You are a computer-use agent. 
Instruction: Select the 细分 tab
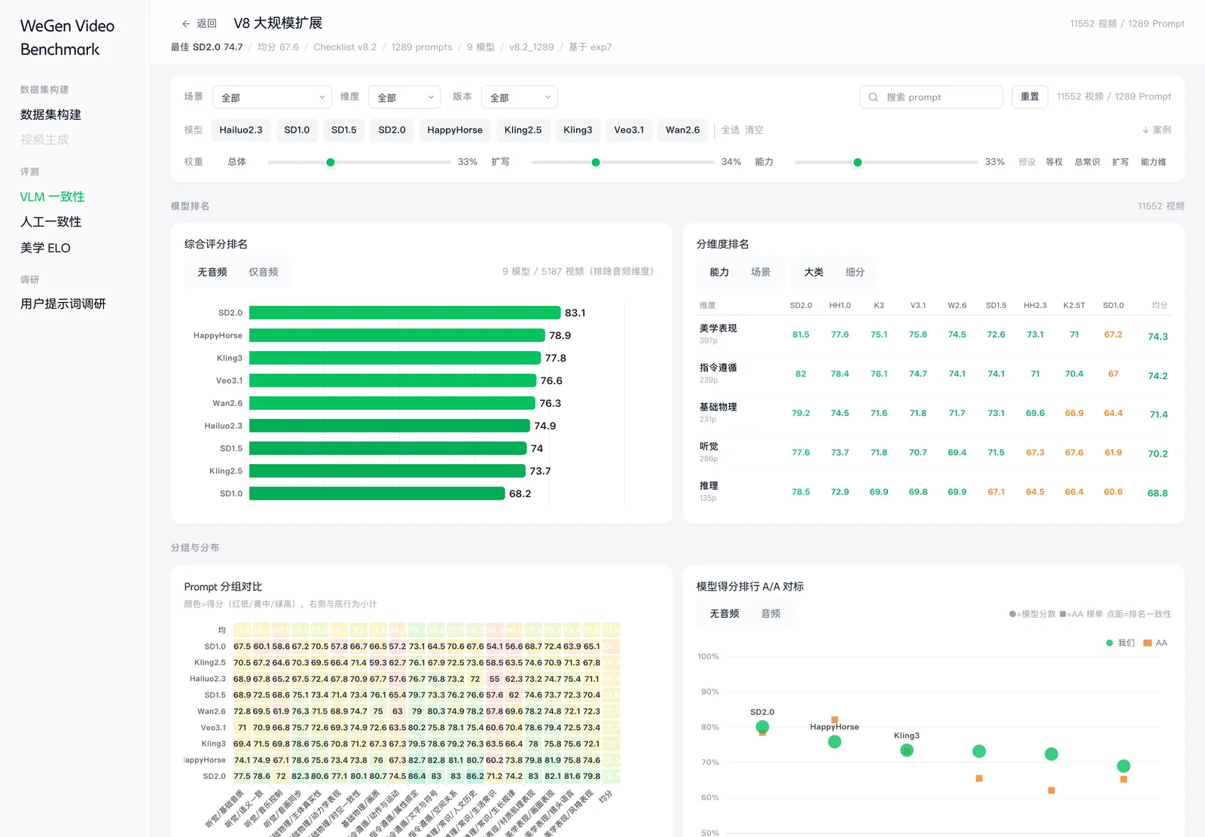[855, 272]
